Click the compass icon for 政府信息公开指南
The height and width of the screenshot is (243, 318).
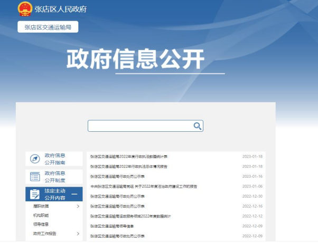coord(35,159)
